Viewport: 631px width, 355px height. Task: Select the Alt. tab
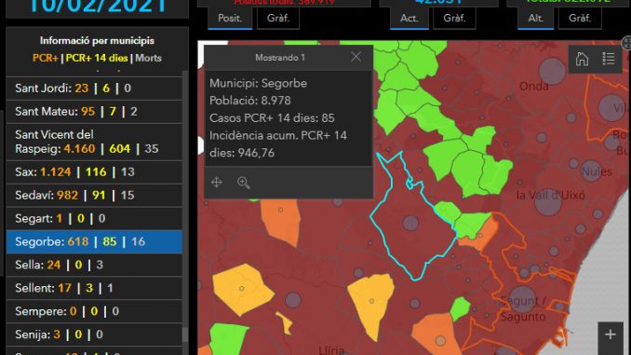pos(536,18)
